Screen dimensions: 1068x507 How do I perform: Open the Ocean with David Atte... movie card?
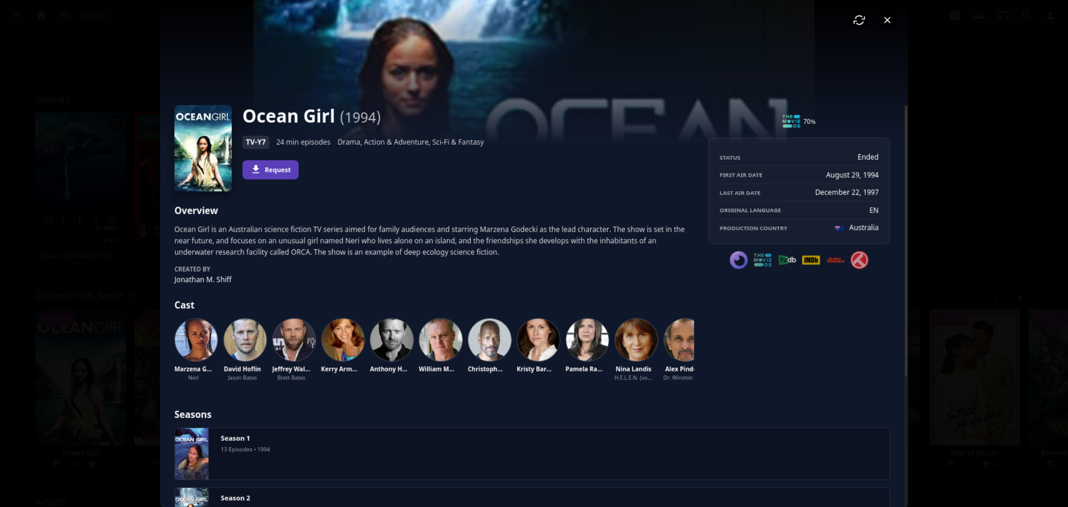pos(81,179)
